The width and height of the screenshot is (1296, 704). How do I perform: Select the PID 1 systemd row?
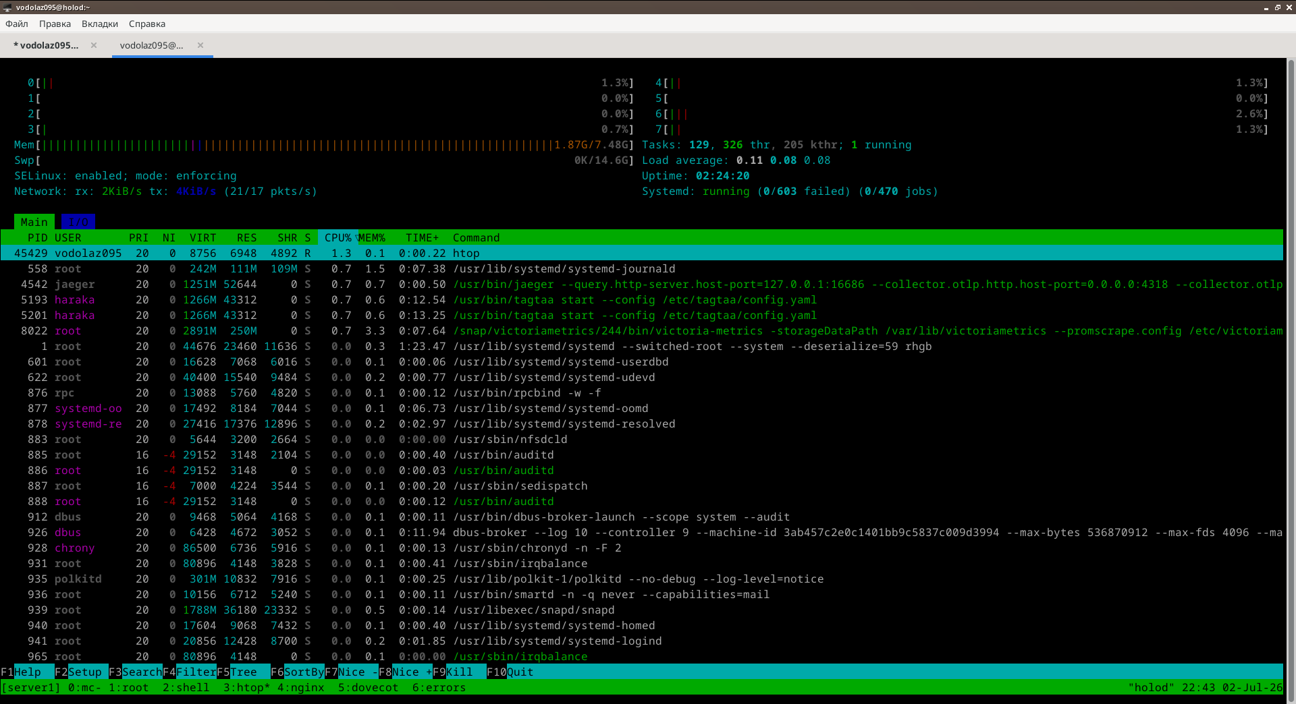[641, 346]
